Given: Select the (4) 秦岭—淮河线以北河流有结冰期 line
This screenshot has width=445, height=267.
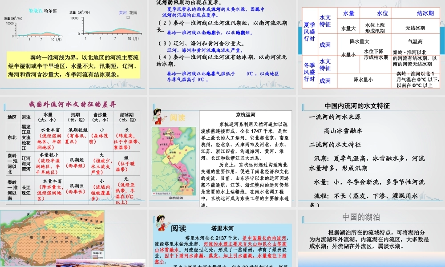Looking at the screenshot, I should coord(222,61).
